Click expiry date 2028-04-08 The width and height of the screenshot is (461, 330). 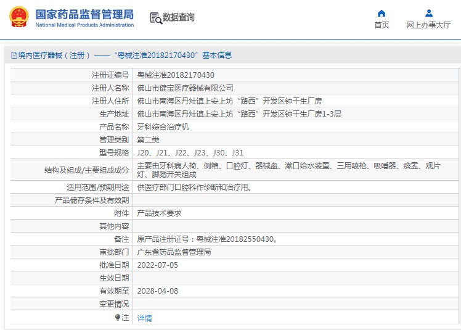[x=158, y=291]
